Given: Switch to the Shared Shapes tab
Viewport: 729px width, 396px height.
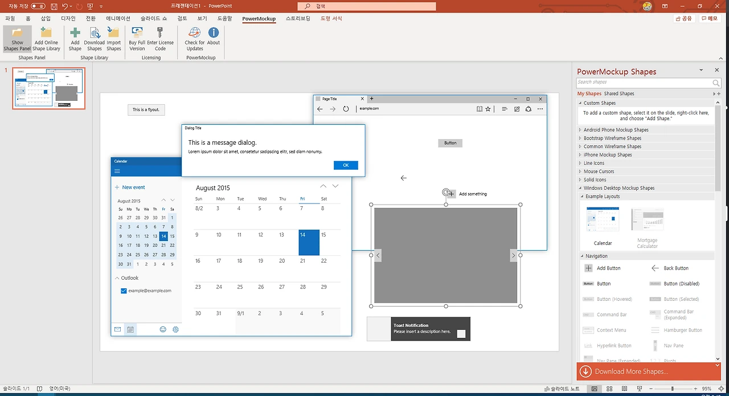Looking at the screenshot, I should coord(619,93).
